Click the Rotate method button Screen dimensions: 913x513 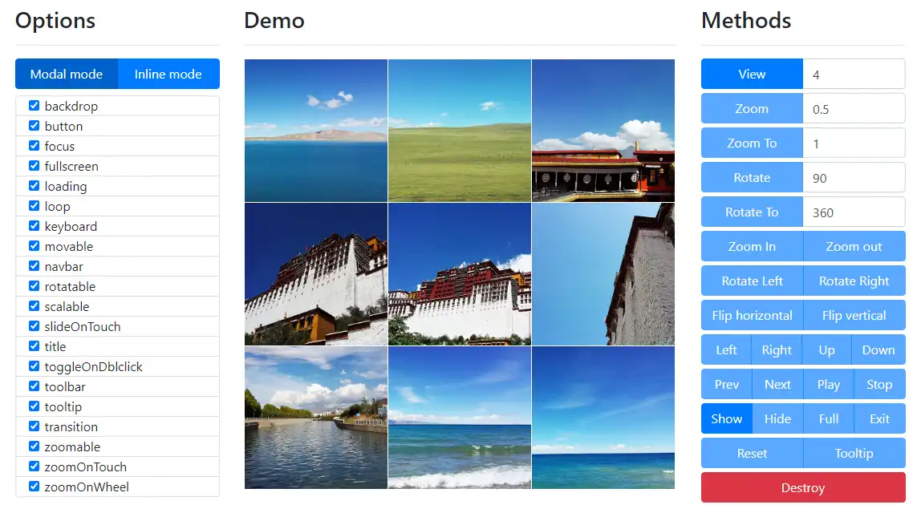pos(752,177)
